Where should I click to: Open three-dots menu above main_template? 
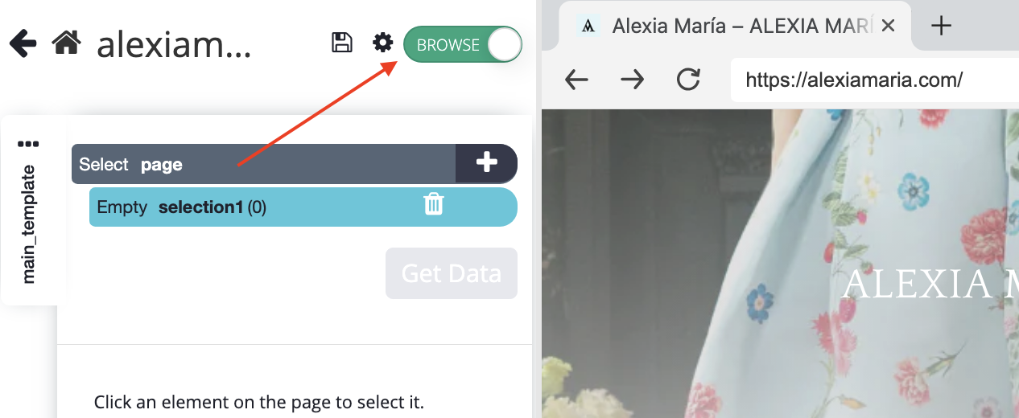click(x=28, y=145)
